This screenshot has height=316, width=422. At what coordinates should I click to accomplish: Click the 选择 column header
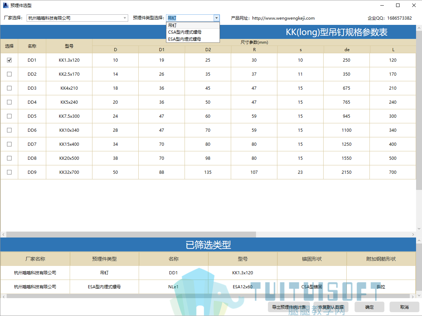click(9, 46)
